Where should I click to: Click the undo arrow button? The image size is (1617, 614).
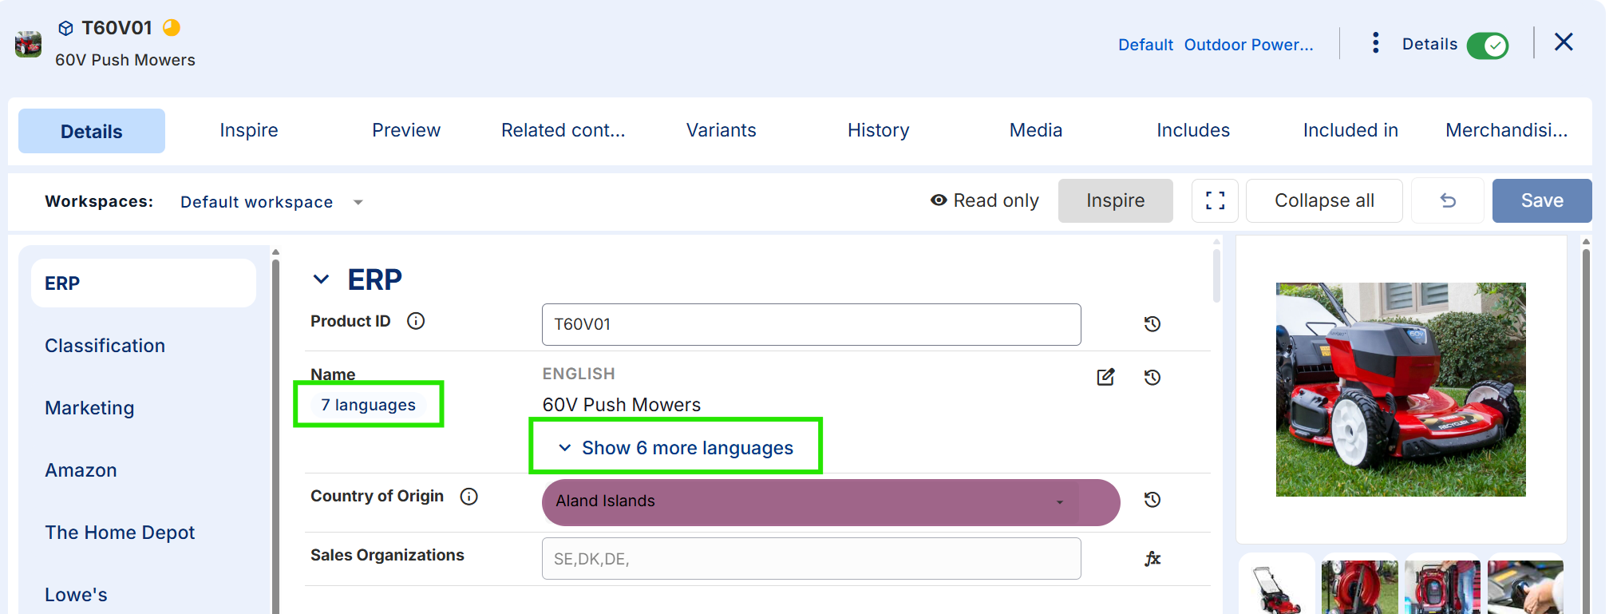click(1448, 200)
